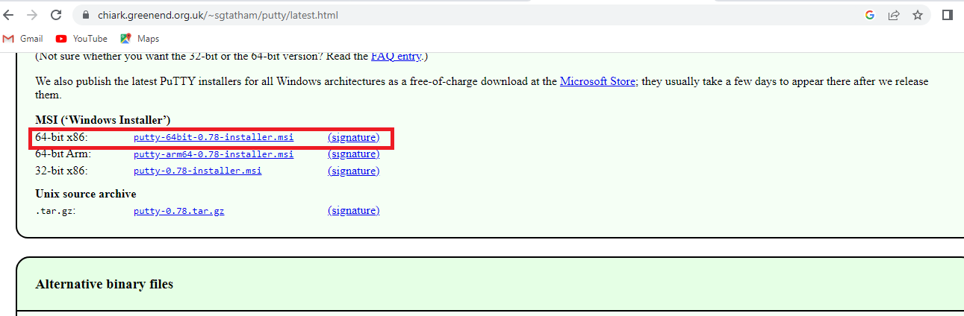
Task: Download the putty-0.78.tar.gz source archive
Action: click(x=179, y=211)
